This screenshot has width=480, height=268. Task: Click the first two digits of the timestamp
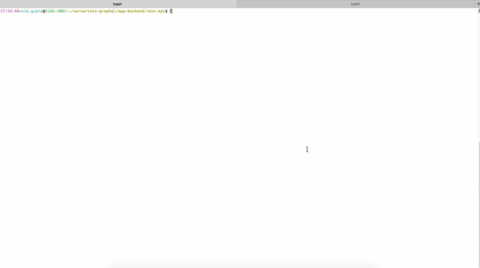point(3,11)
